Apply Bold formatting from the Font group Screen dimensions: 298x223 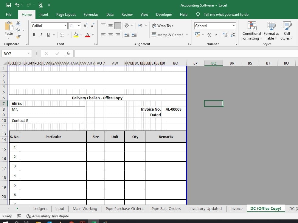34,35
